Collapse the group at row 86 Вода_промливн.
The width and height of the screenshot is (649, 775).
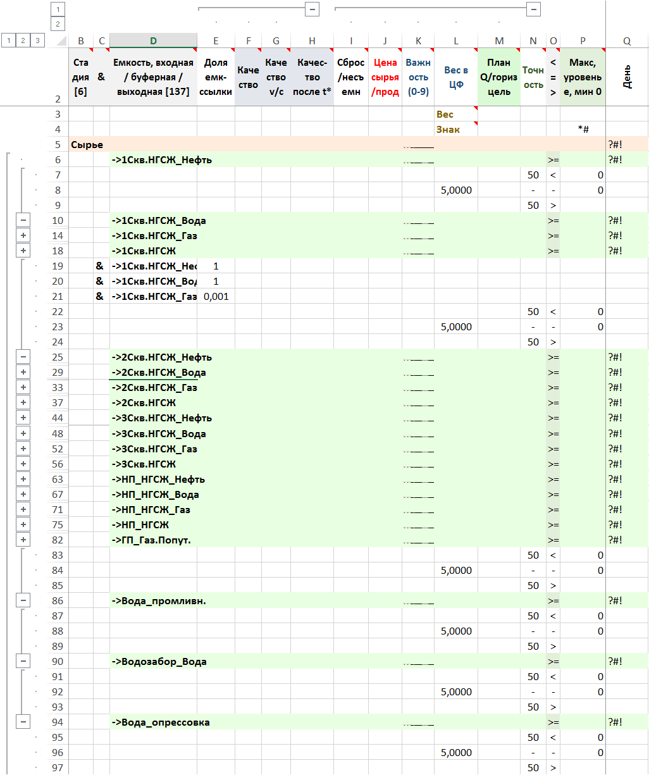coord(23,600)
